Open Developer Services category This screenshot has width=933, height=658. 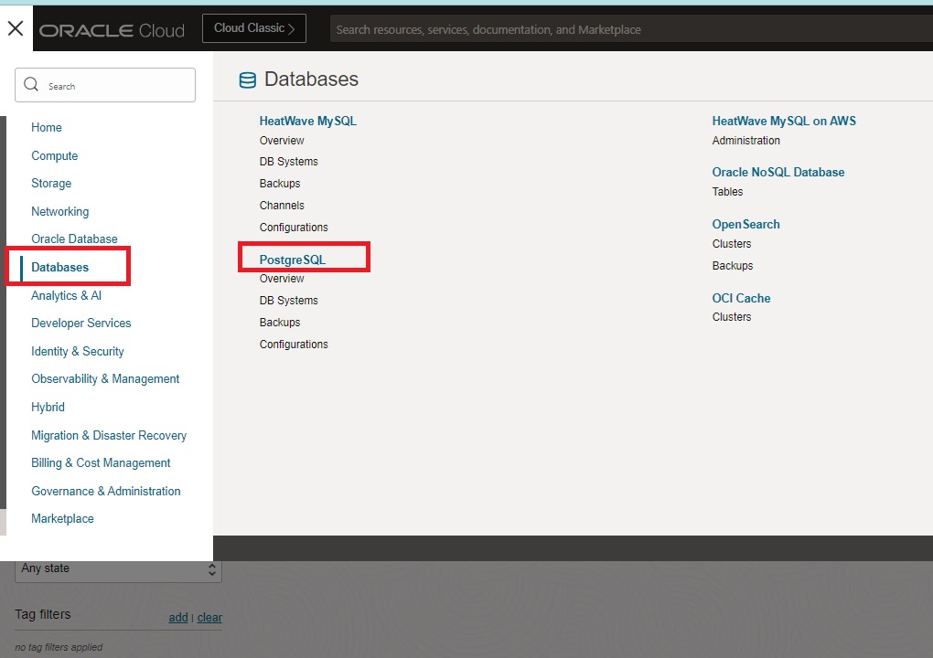tap(80, 323)
